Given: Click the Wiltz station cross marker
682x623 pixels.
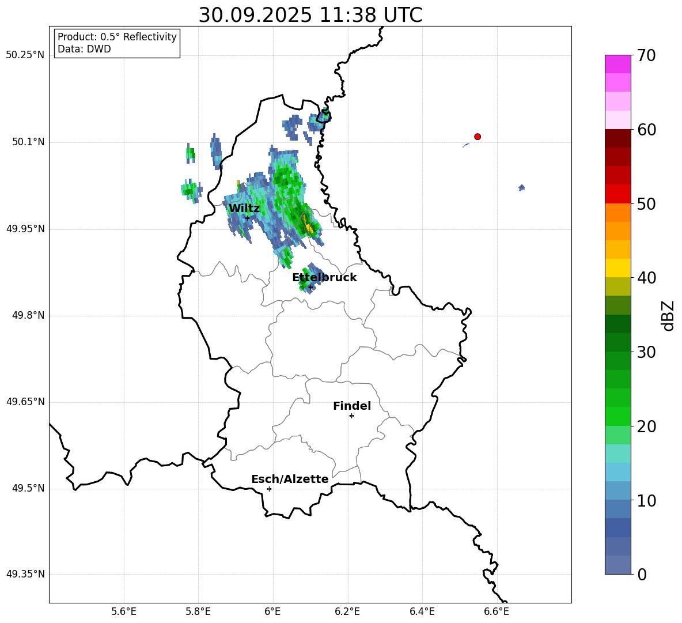Looking at the screenshot, I should pos(247,218).
